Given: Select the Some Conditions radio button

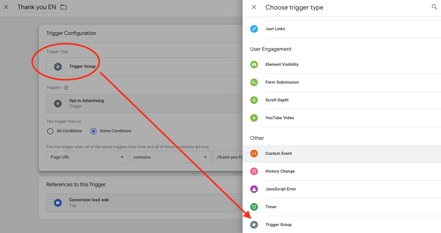Looking at the screenshot, I should (93, 131).
